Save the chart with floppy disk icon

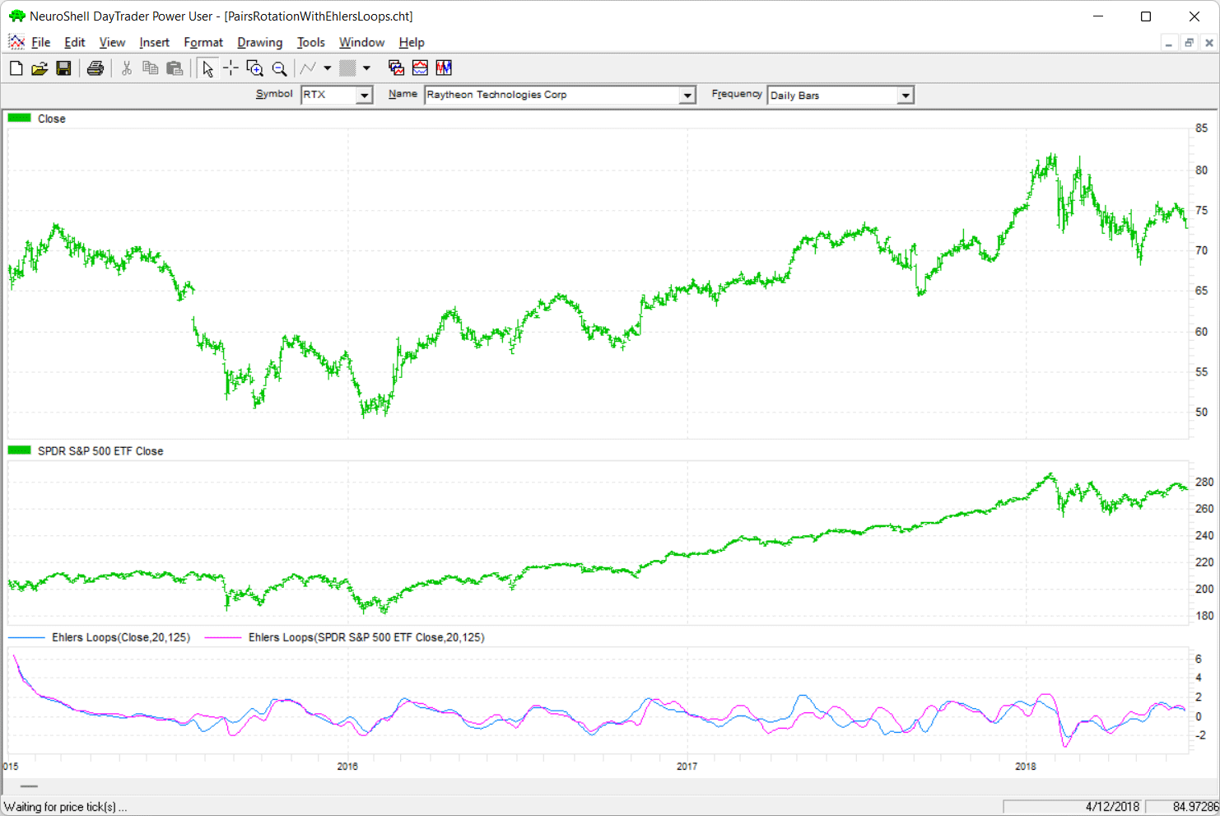click(x=63, y=68)
